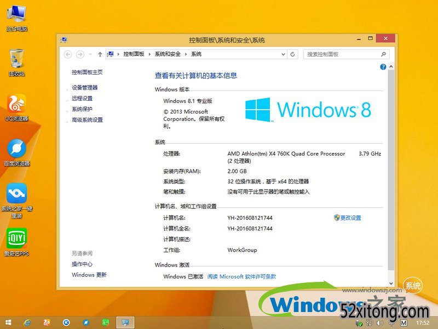The height and width of the screenshot is (329, 438).
Task: Open 高级系统设置 from the sidebar
Action: [87, 120]
